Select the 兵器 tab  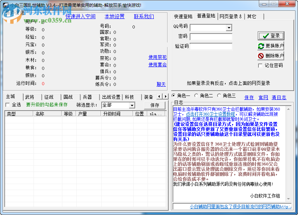coord(90,97)
